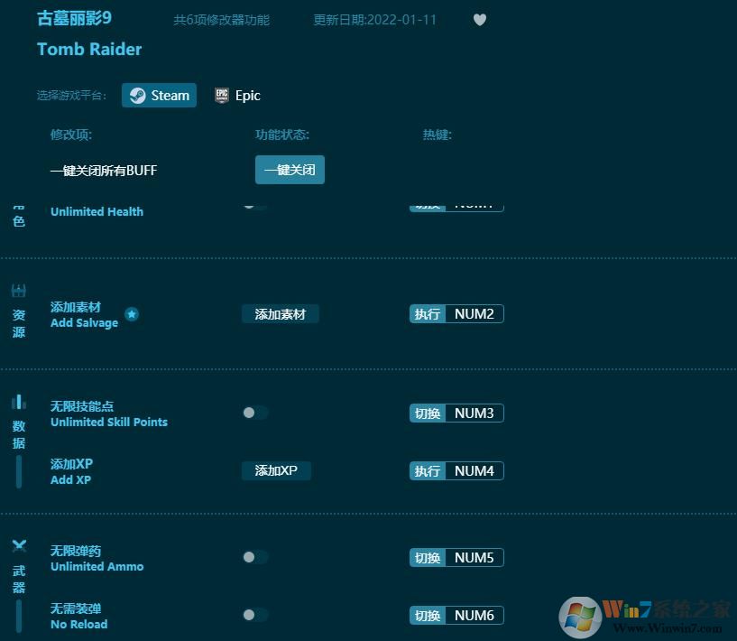This screenshot has height=641, width=737.
Task: Click the 一键关闭所有BUFF label
Action: [x=104, y=171]
